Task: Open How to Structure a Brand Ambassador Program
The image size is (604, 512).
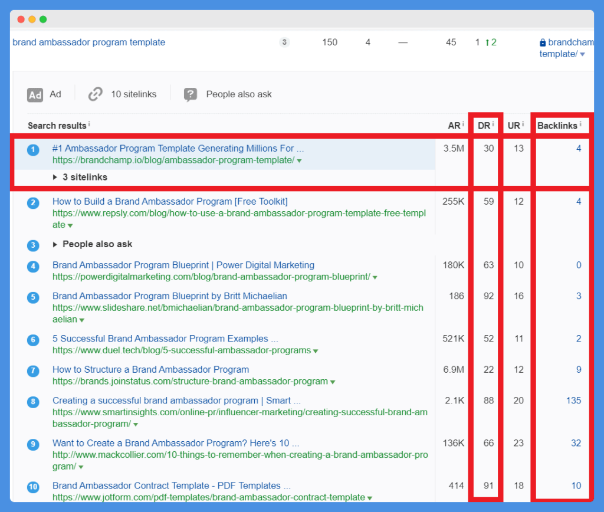Action: pos(150,369)
